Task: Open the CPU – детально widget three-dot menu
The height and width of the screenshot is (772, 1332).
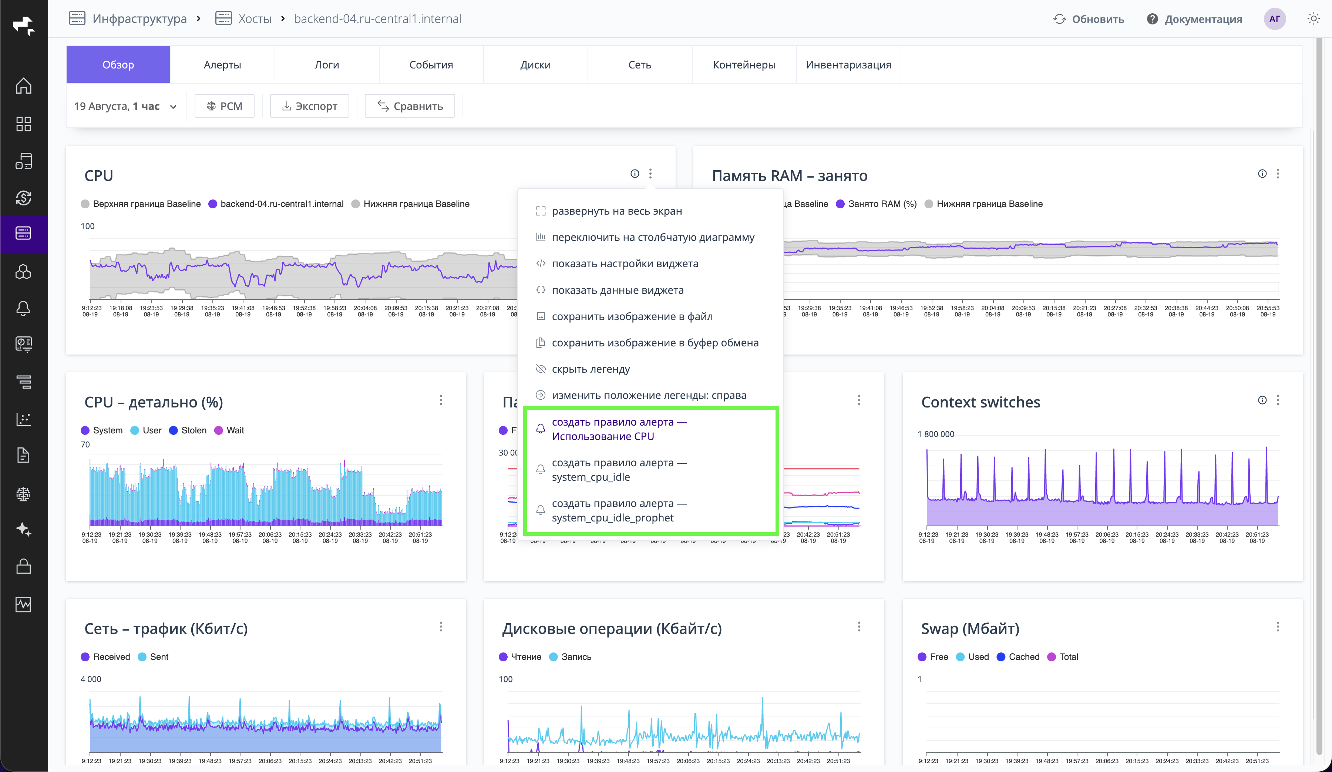Action: pyautogui.click(x=441, y=400)
